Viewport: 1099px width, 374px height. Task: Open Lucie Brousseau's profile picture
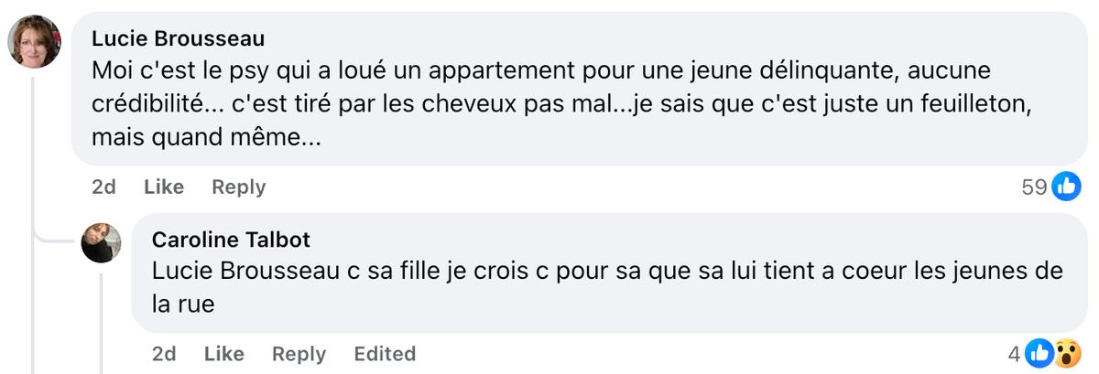point(34,42)
